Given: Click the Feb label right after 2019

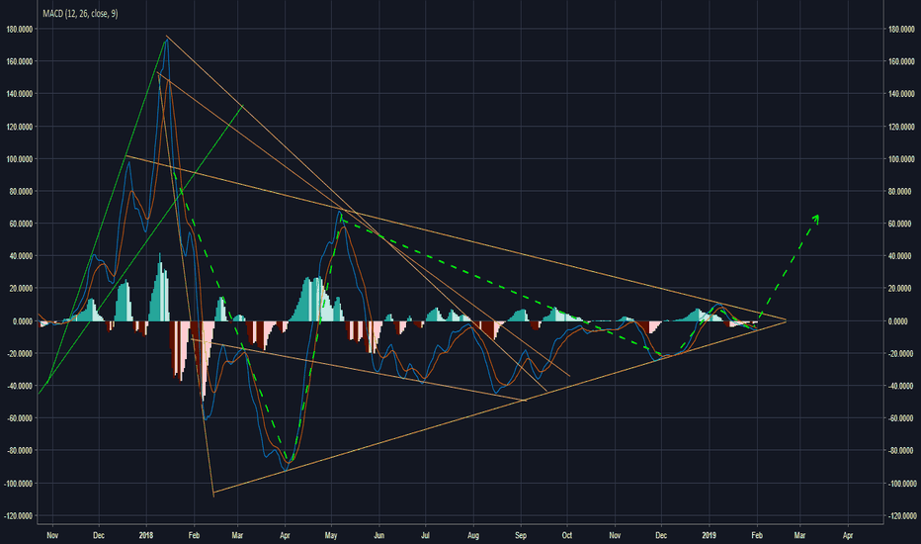Looking at the screenshot, I should coord(757,535).
